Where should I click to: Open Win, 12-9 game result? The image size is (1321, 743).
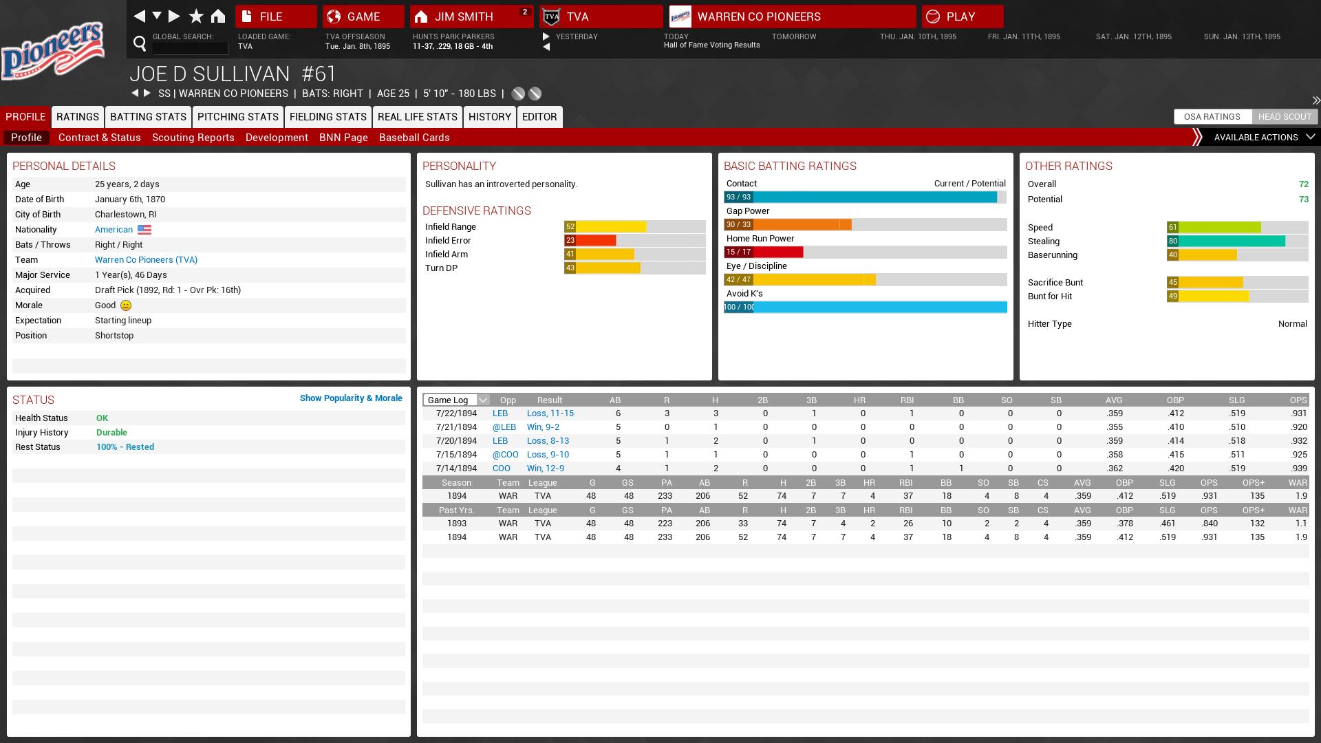pyautogui.click(x=546, y=469)
